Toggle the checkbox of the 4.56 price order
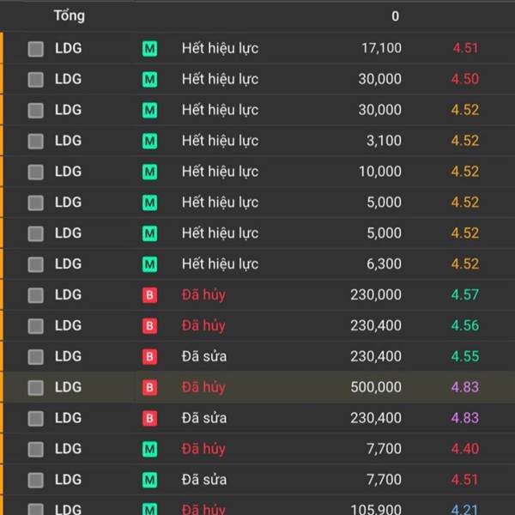This screenshot has height=515, width=515. tap(35, 326)
